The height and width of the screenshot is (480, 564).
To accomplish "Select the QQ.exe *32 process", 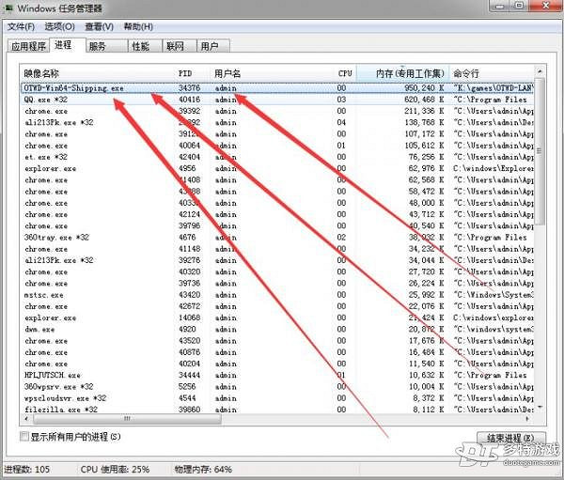I will [277, 100].
